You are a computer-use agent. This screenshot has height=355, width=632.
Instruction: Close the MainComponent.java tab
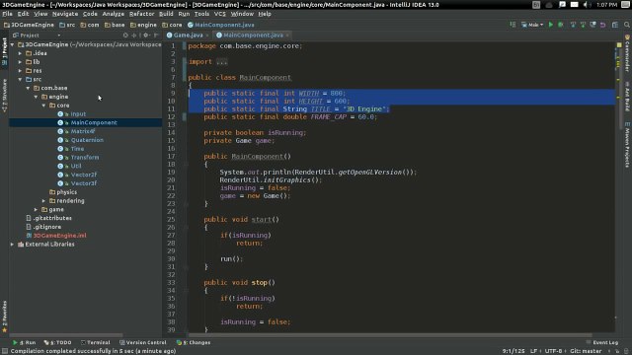tap(287, 35)
